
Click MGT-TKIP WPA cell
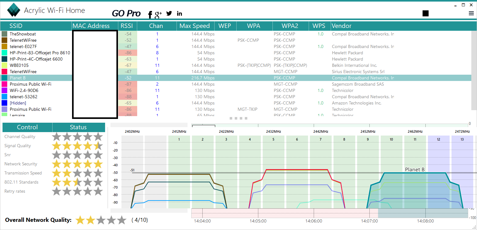[247, 109]
